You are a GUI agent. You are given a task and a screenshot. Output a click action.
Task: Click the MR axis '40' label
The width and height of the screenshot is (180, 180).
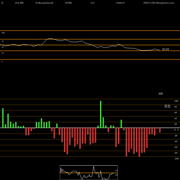176,118
